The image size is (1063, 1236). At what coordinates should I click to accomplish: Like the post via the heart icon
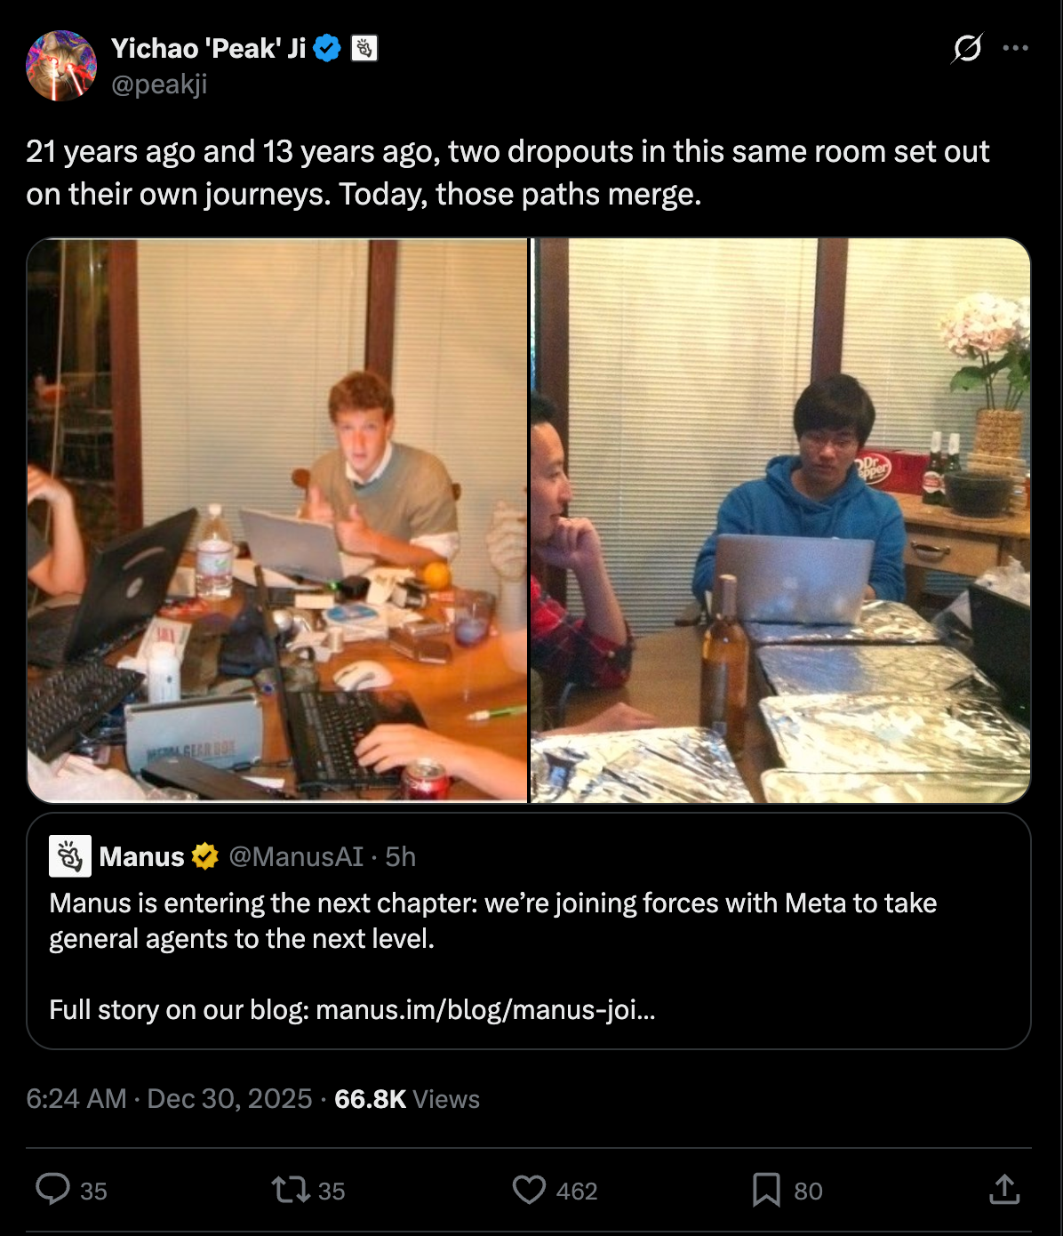tap(531, 1190)
